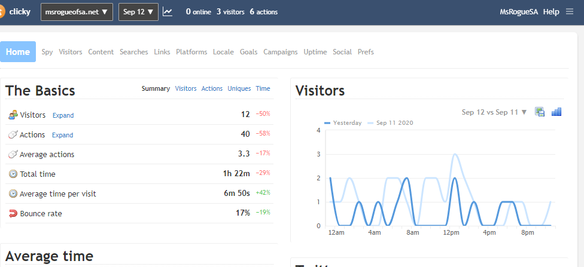Click the Bounce rate magnet icon

pyautogui.click(x=13, y=213)
